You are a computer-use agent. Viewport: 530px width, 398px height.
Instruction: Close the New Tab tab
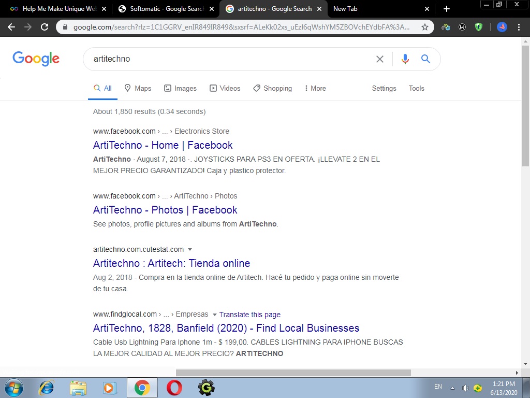[x=427, y=9]
